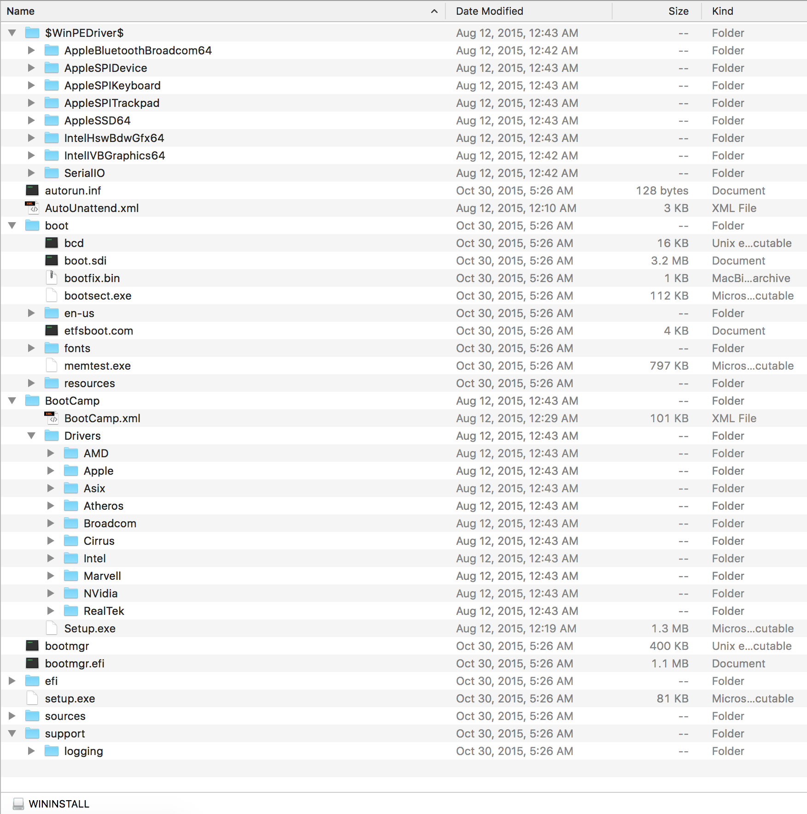
Task: Select the Setup.exe icon inside BootCamp
Action: coord(52,628)
